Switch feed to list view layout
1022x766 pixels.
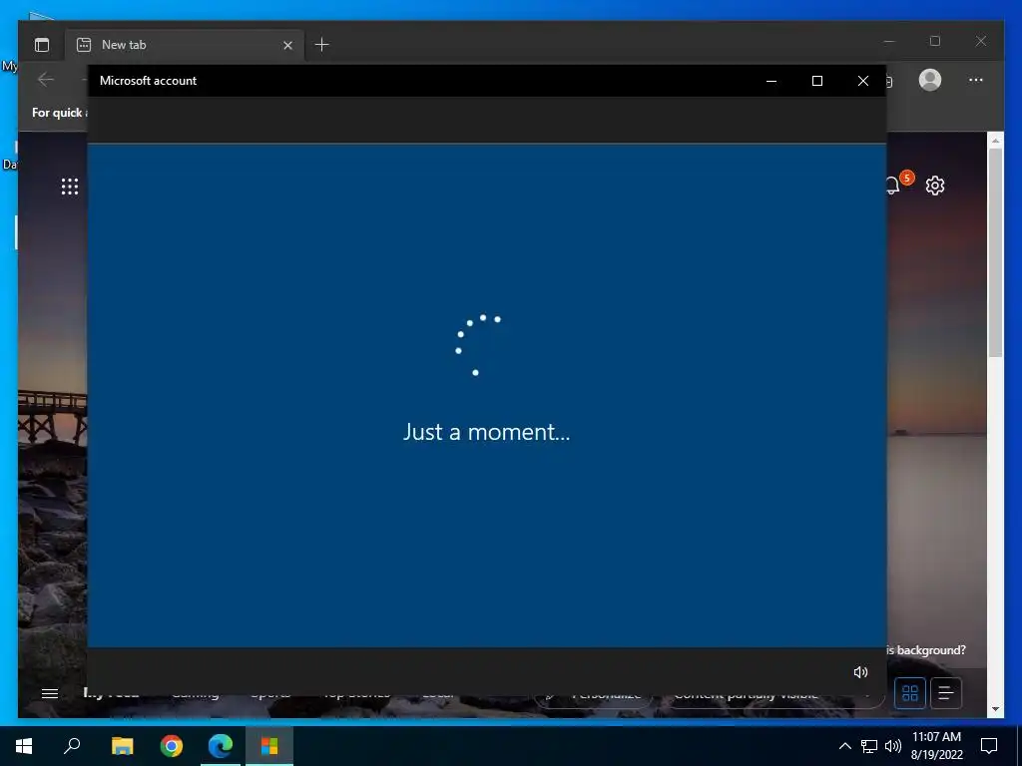click(x=946, y=693)
